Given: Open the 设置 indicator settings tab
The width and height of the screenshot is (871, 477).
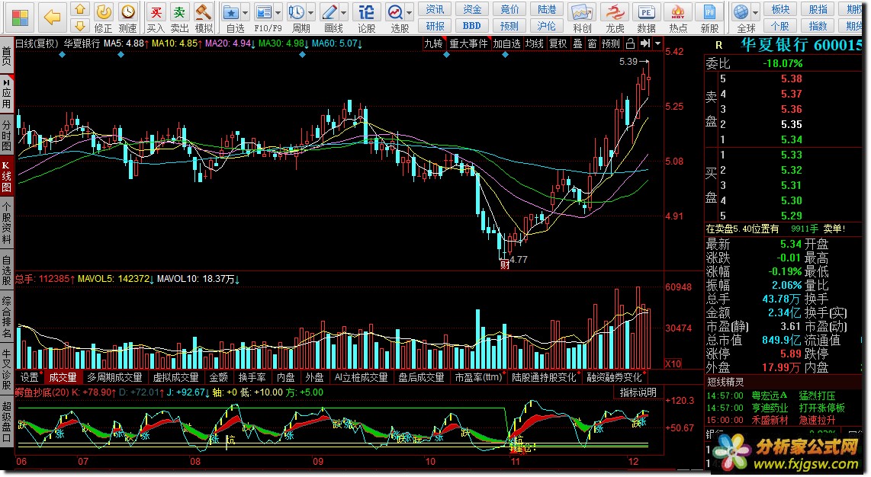Looking at the screenshot, I should click(30, 377).
